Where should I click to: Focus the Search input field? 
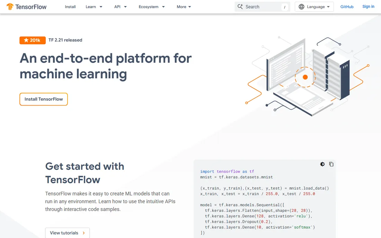point(263,7)
